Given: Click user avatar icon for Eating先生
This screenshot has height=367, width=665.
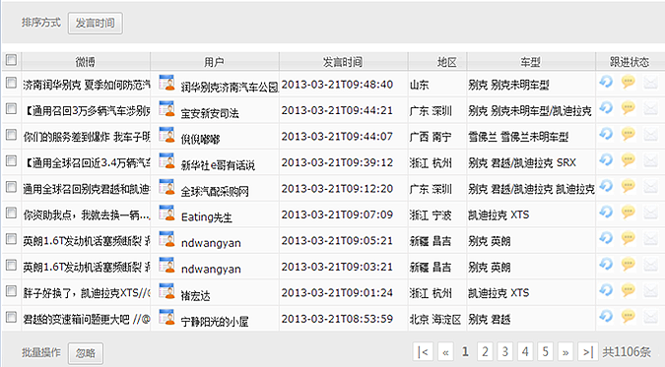Looking at the screenshot, I should [166, 213].
